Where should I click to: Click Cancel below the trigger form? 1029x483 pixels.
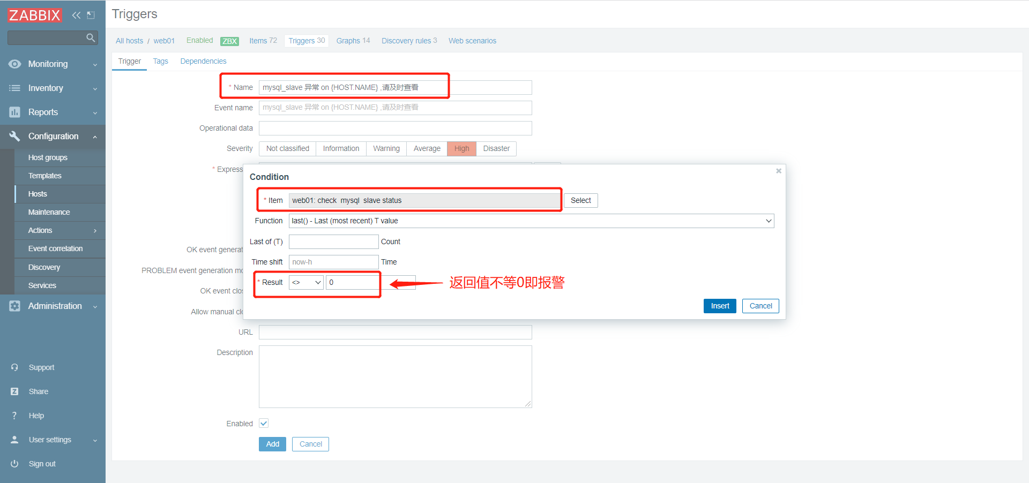[x=310, y=444]
